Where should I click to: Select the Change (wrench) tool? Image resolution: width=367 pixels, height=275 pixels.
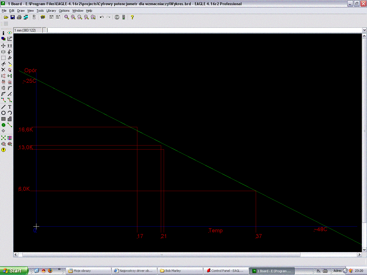10,58
